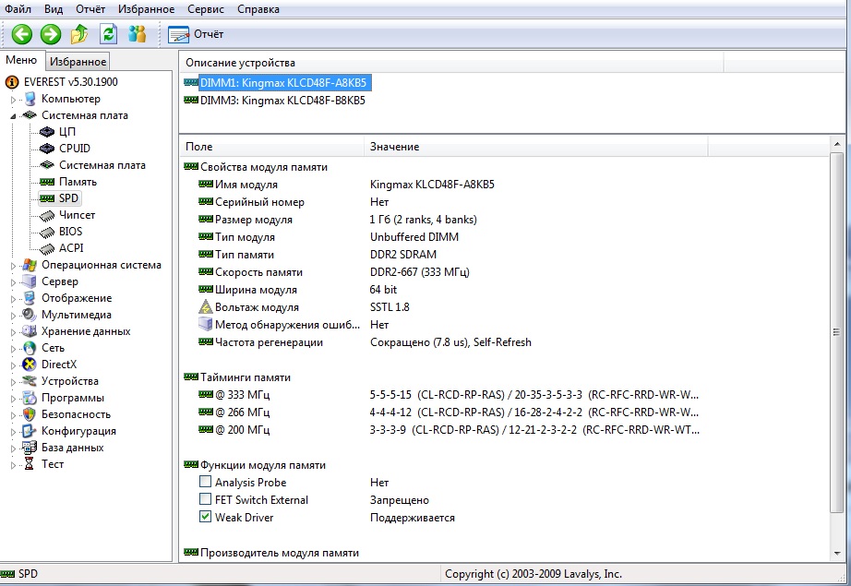Select the Серийный номер row
This screenshot has height=586, width=851.
pyautogui.click(x=294, y=202)
